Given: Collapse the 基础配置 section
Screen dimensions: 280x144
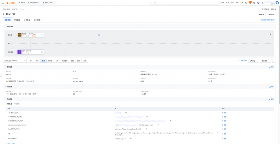Looking at the screenshot, I should [5, 67].
